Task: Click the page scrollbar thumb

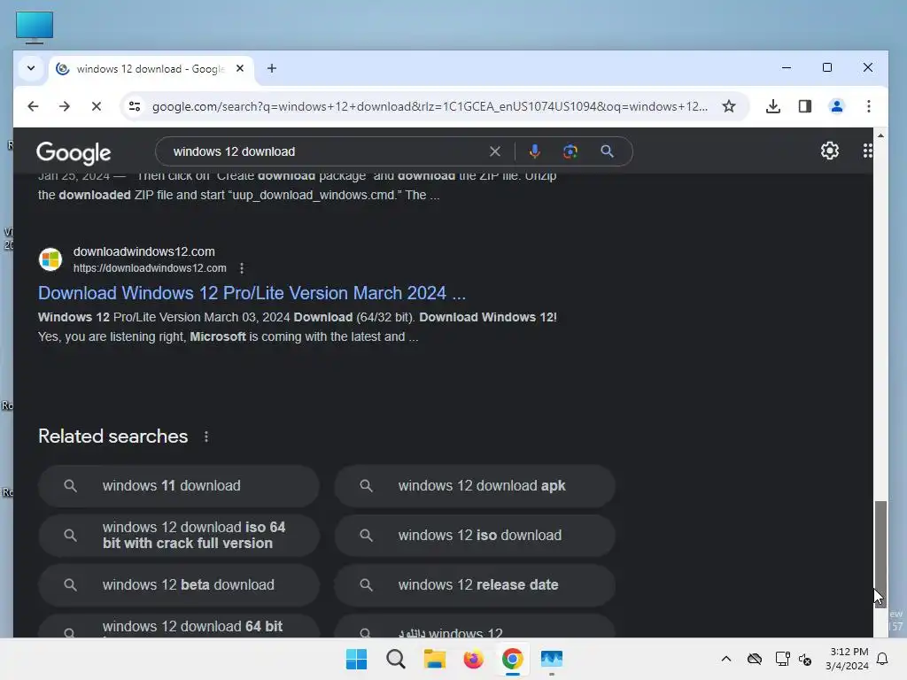Action: tap(880, 554)
